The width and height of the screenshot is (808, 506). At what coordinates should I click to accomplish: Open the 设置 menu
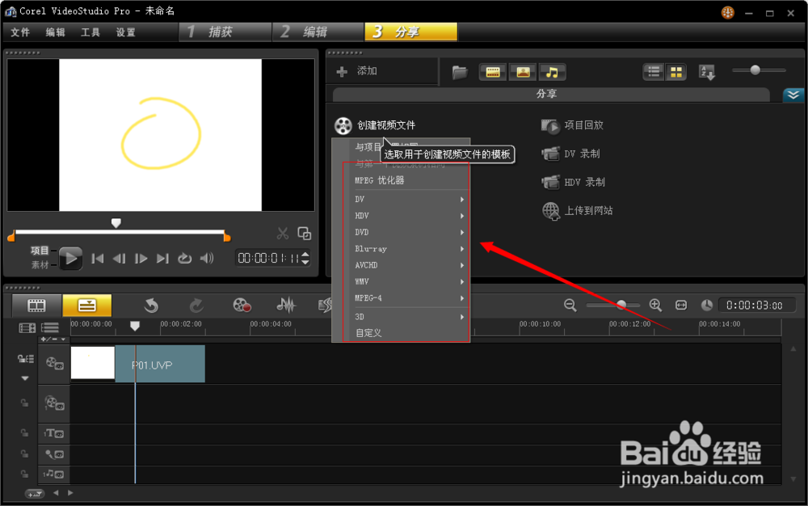click(125, 32)
